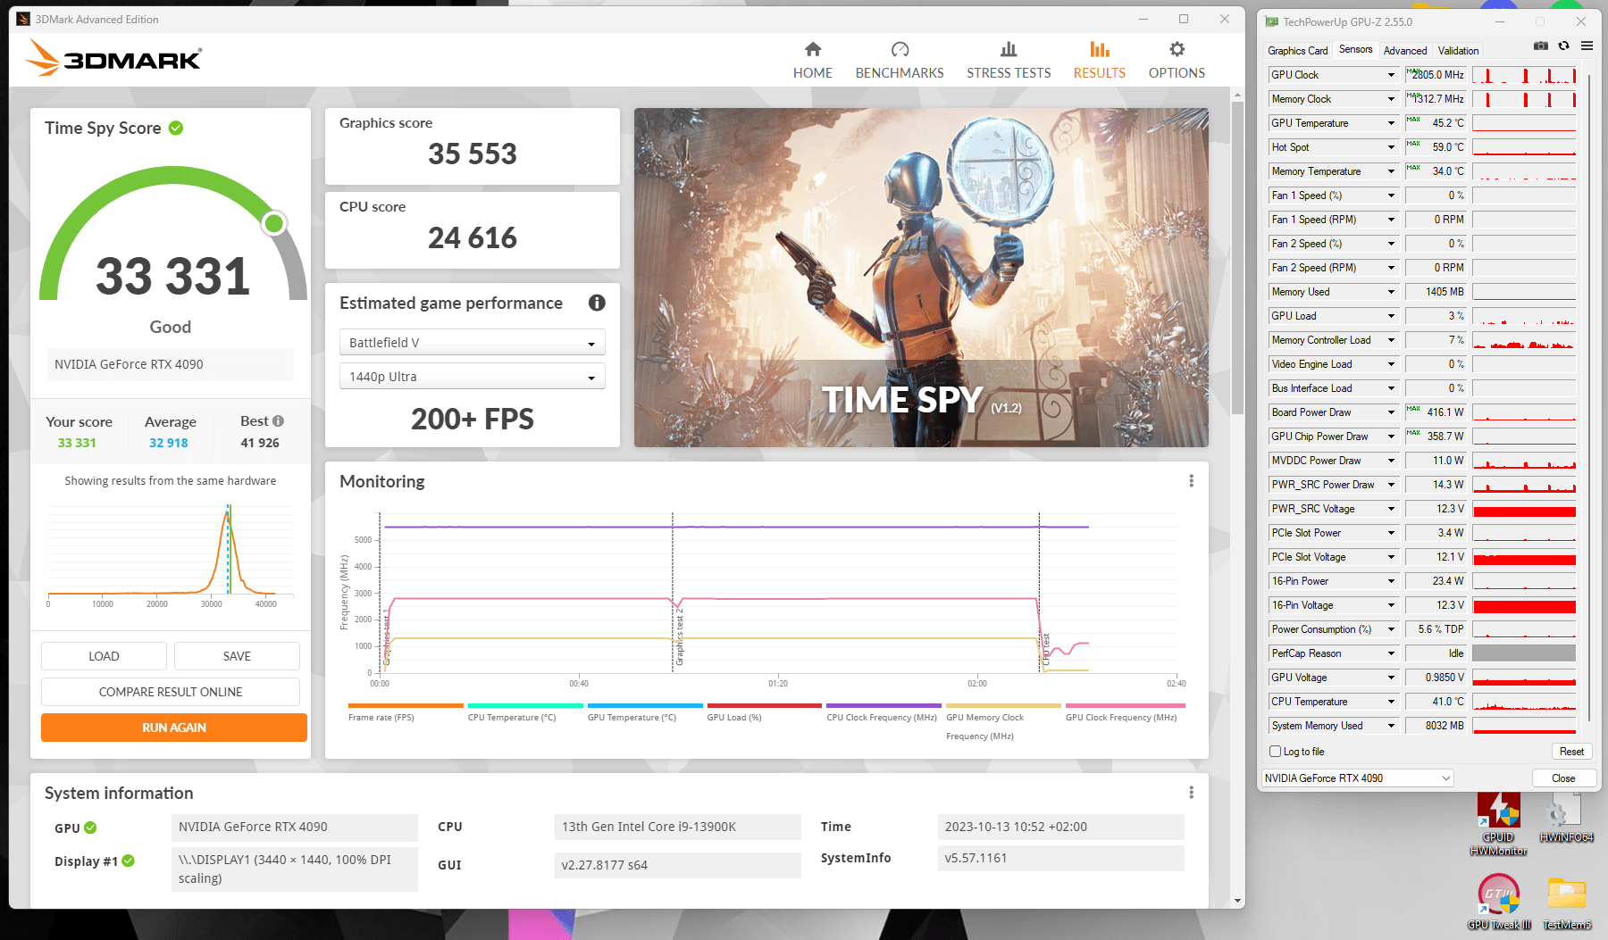The image size is (1608, 940).
Task: Click the green check next to Display #1
Action: (x=128, y=861)
